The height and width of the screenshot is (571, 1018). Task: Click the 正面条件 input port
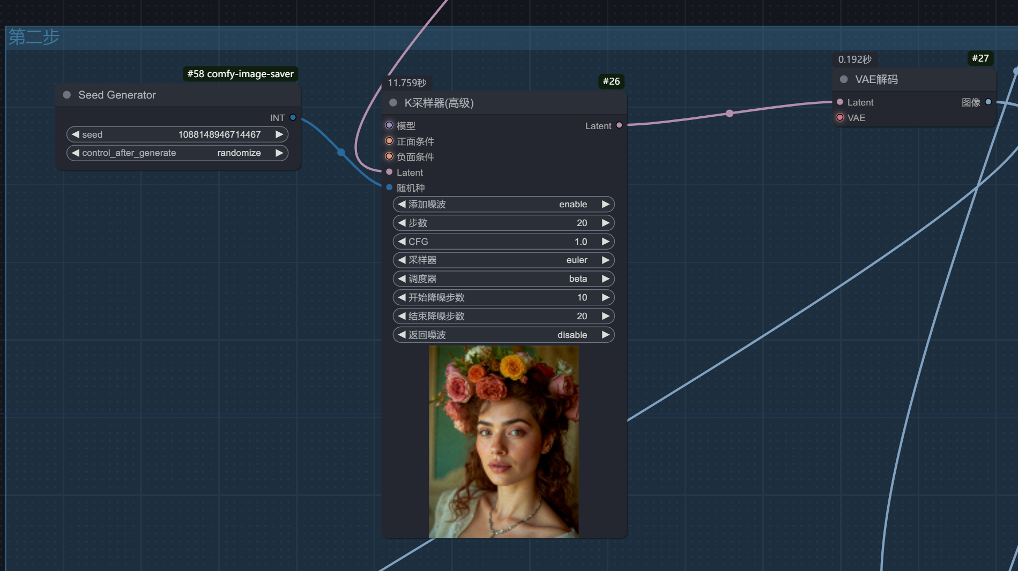click(389, 141)
